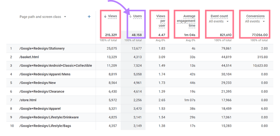Screen dimensions: 280x136
Task: Click users value 4,614 for Clearance
Action: pos(137,91)
